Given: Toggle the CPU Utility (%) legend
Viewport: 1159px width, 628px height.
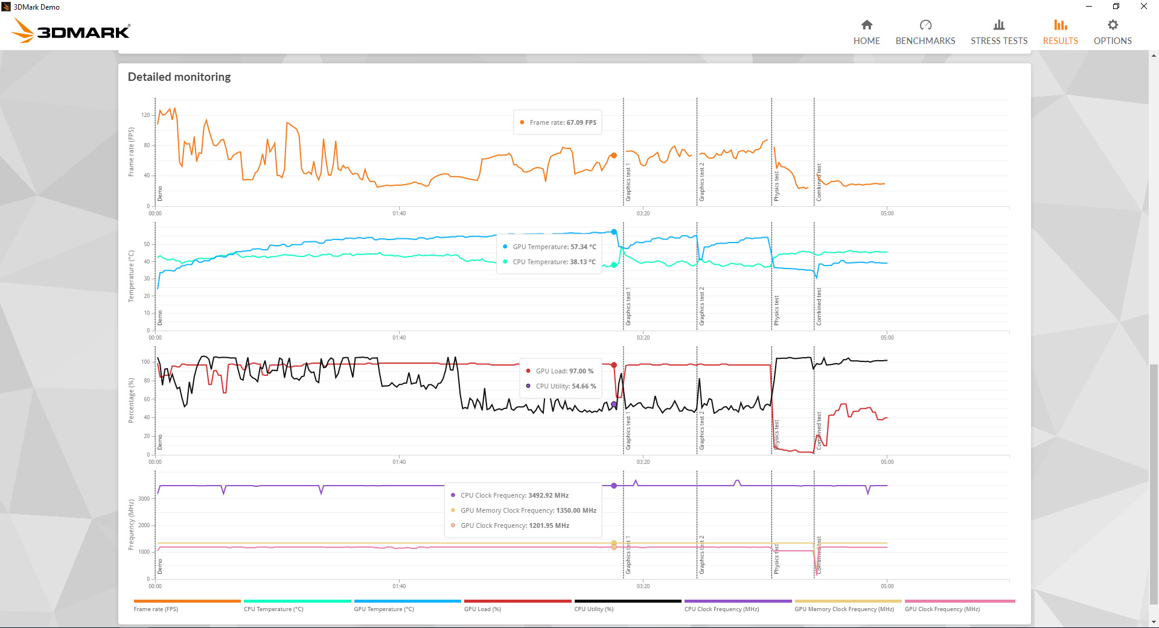Looking at the screenshot, I should coord(628,606).
